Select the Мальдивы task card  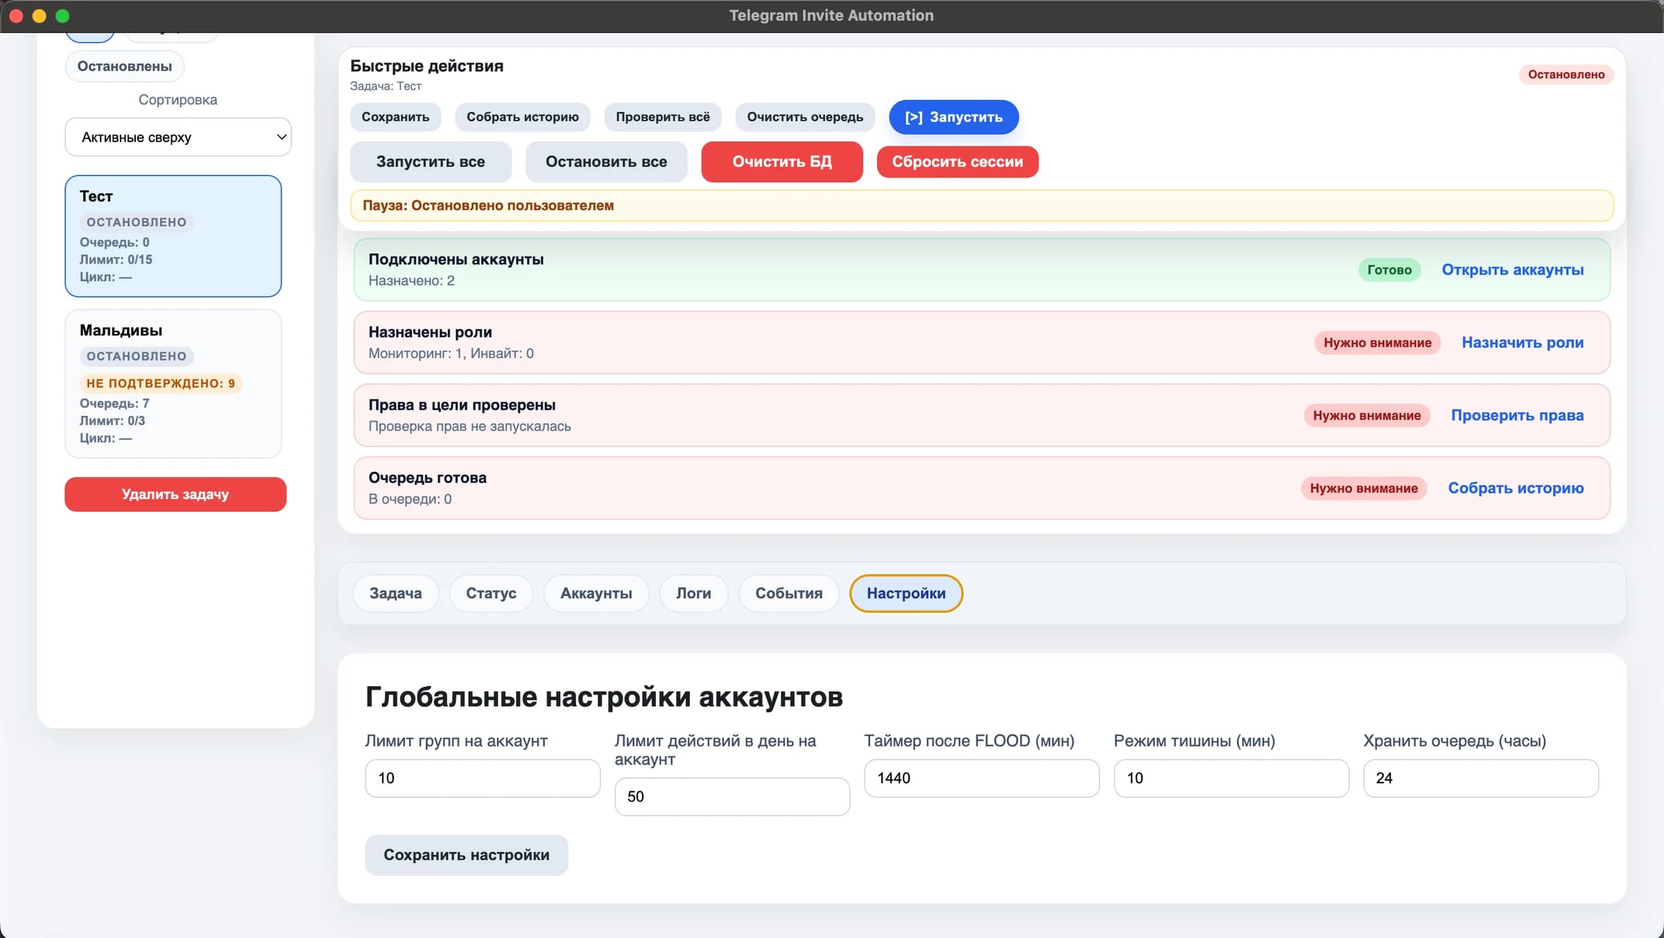(173, 383)
